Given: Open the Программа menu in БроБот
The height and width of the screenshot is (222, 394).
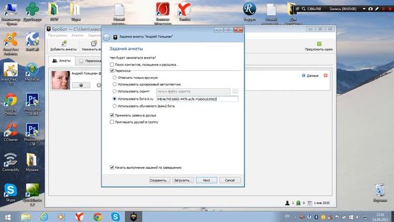Looking at the screenshot, I should click(x=57, y=36).
